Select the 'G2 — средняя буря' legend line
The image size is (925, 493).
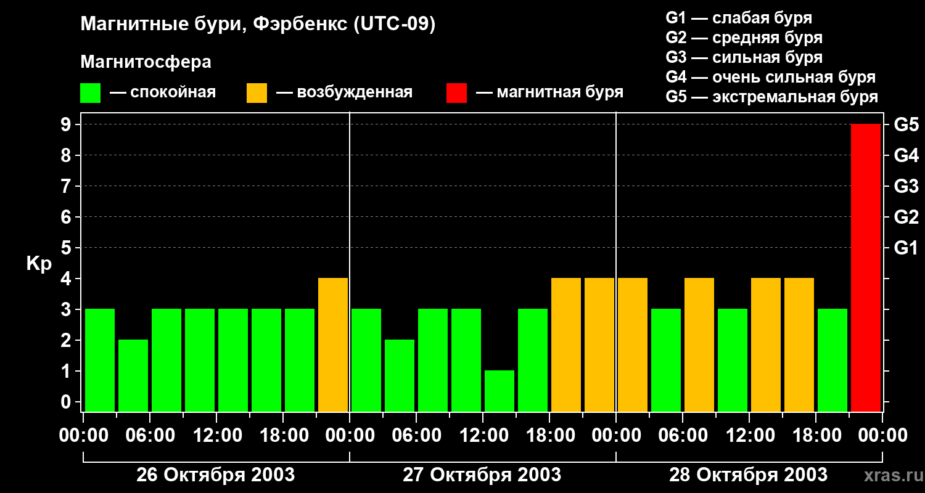744,38
